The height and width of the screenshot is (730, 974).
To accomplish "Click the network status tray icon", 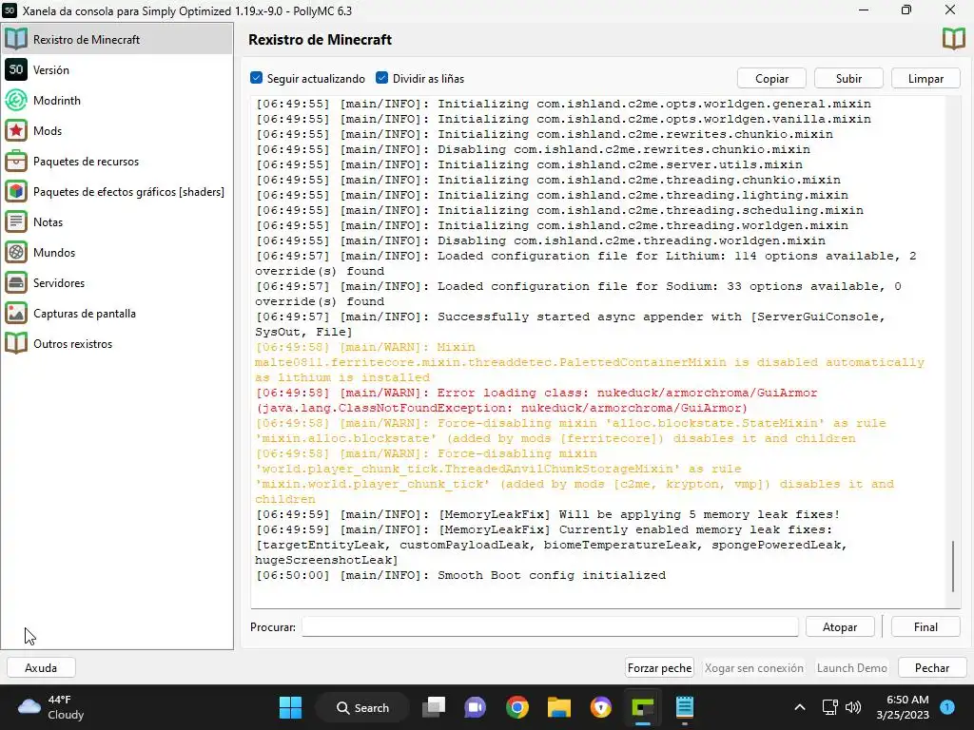I will click(x=829, y=707).
